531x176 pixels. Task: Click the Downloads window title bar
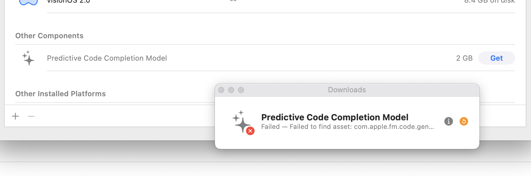tap(347, 90)
